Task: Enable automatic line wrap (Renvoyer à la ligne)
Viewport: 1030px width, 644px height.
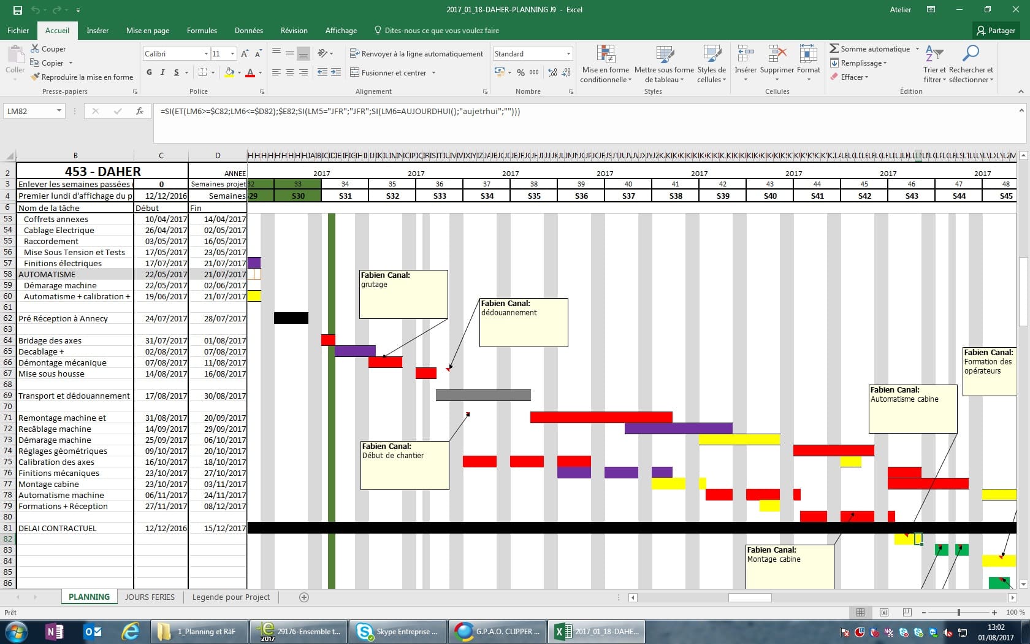Action: pyautogui.click(x=416, y=54)
